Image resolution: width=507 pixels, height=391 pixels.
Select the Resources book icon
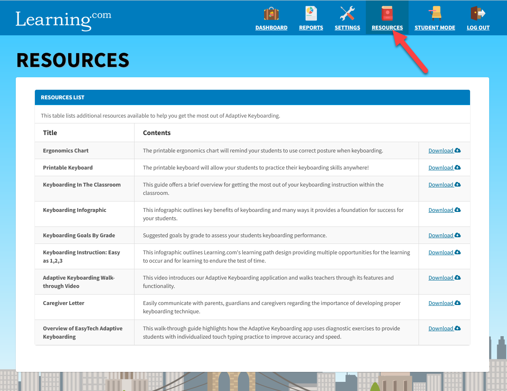(387, 13)
